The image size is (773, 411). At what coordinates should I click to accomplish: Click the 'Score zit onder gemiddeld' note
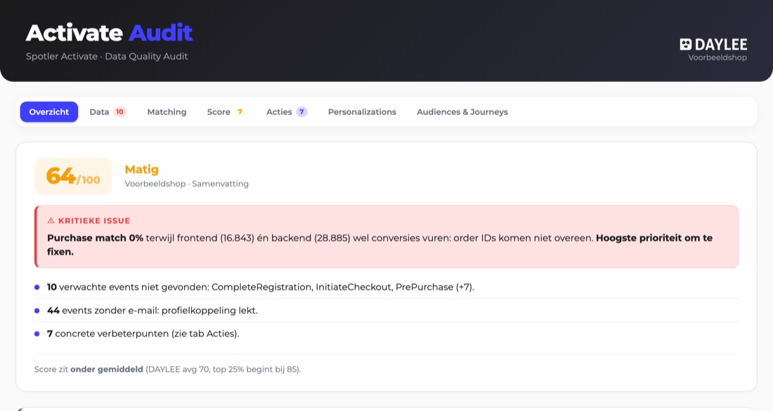tap(168, 369)
